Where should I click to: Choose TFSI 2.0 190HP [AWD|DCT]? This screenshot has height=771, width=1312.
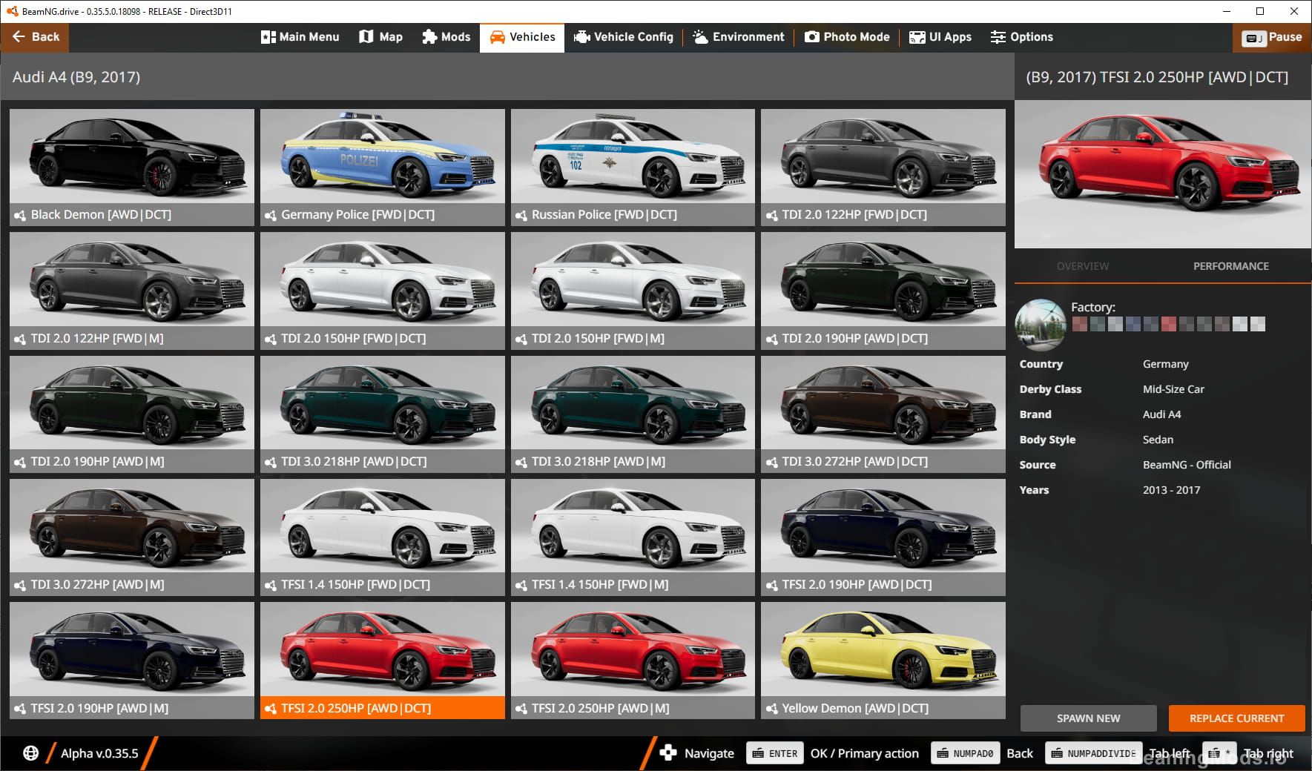tap(883, 537)
